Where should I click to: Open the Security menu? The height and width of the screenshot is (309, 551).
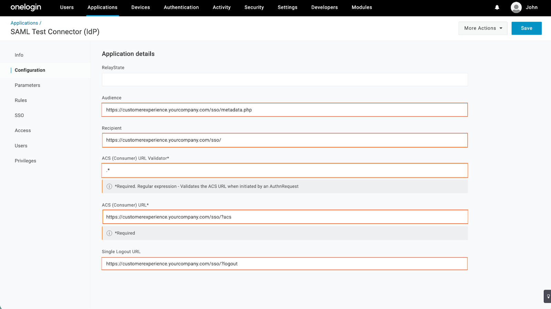point(254,7)
